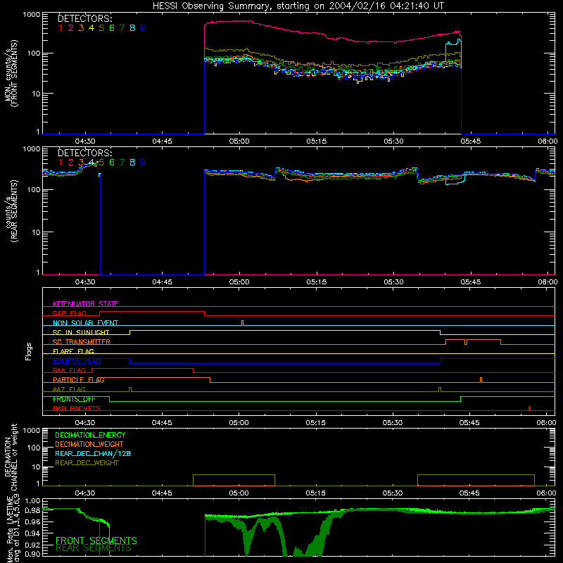Click detector 8 legend number in front plot
Image resolution: width=563 pixels, height=563 pixels.
click(x=132, y=28)
